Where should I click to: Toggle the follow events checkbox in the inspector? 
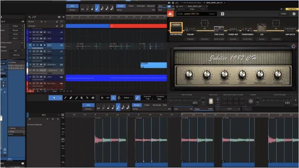point(22,43)
